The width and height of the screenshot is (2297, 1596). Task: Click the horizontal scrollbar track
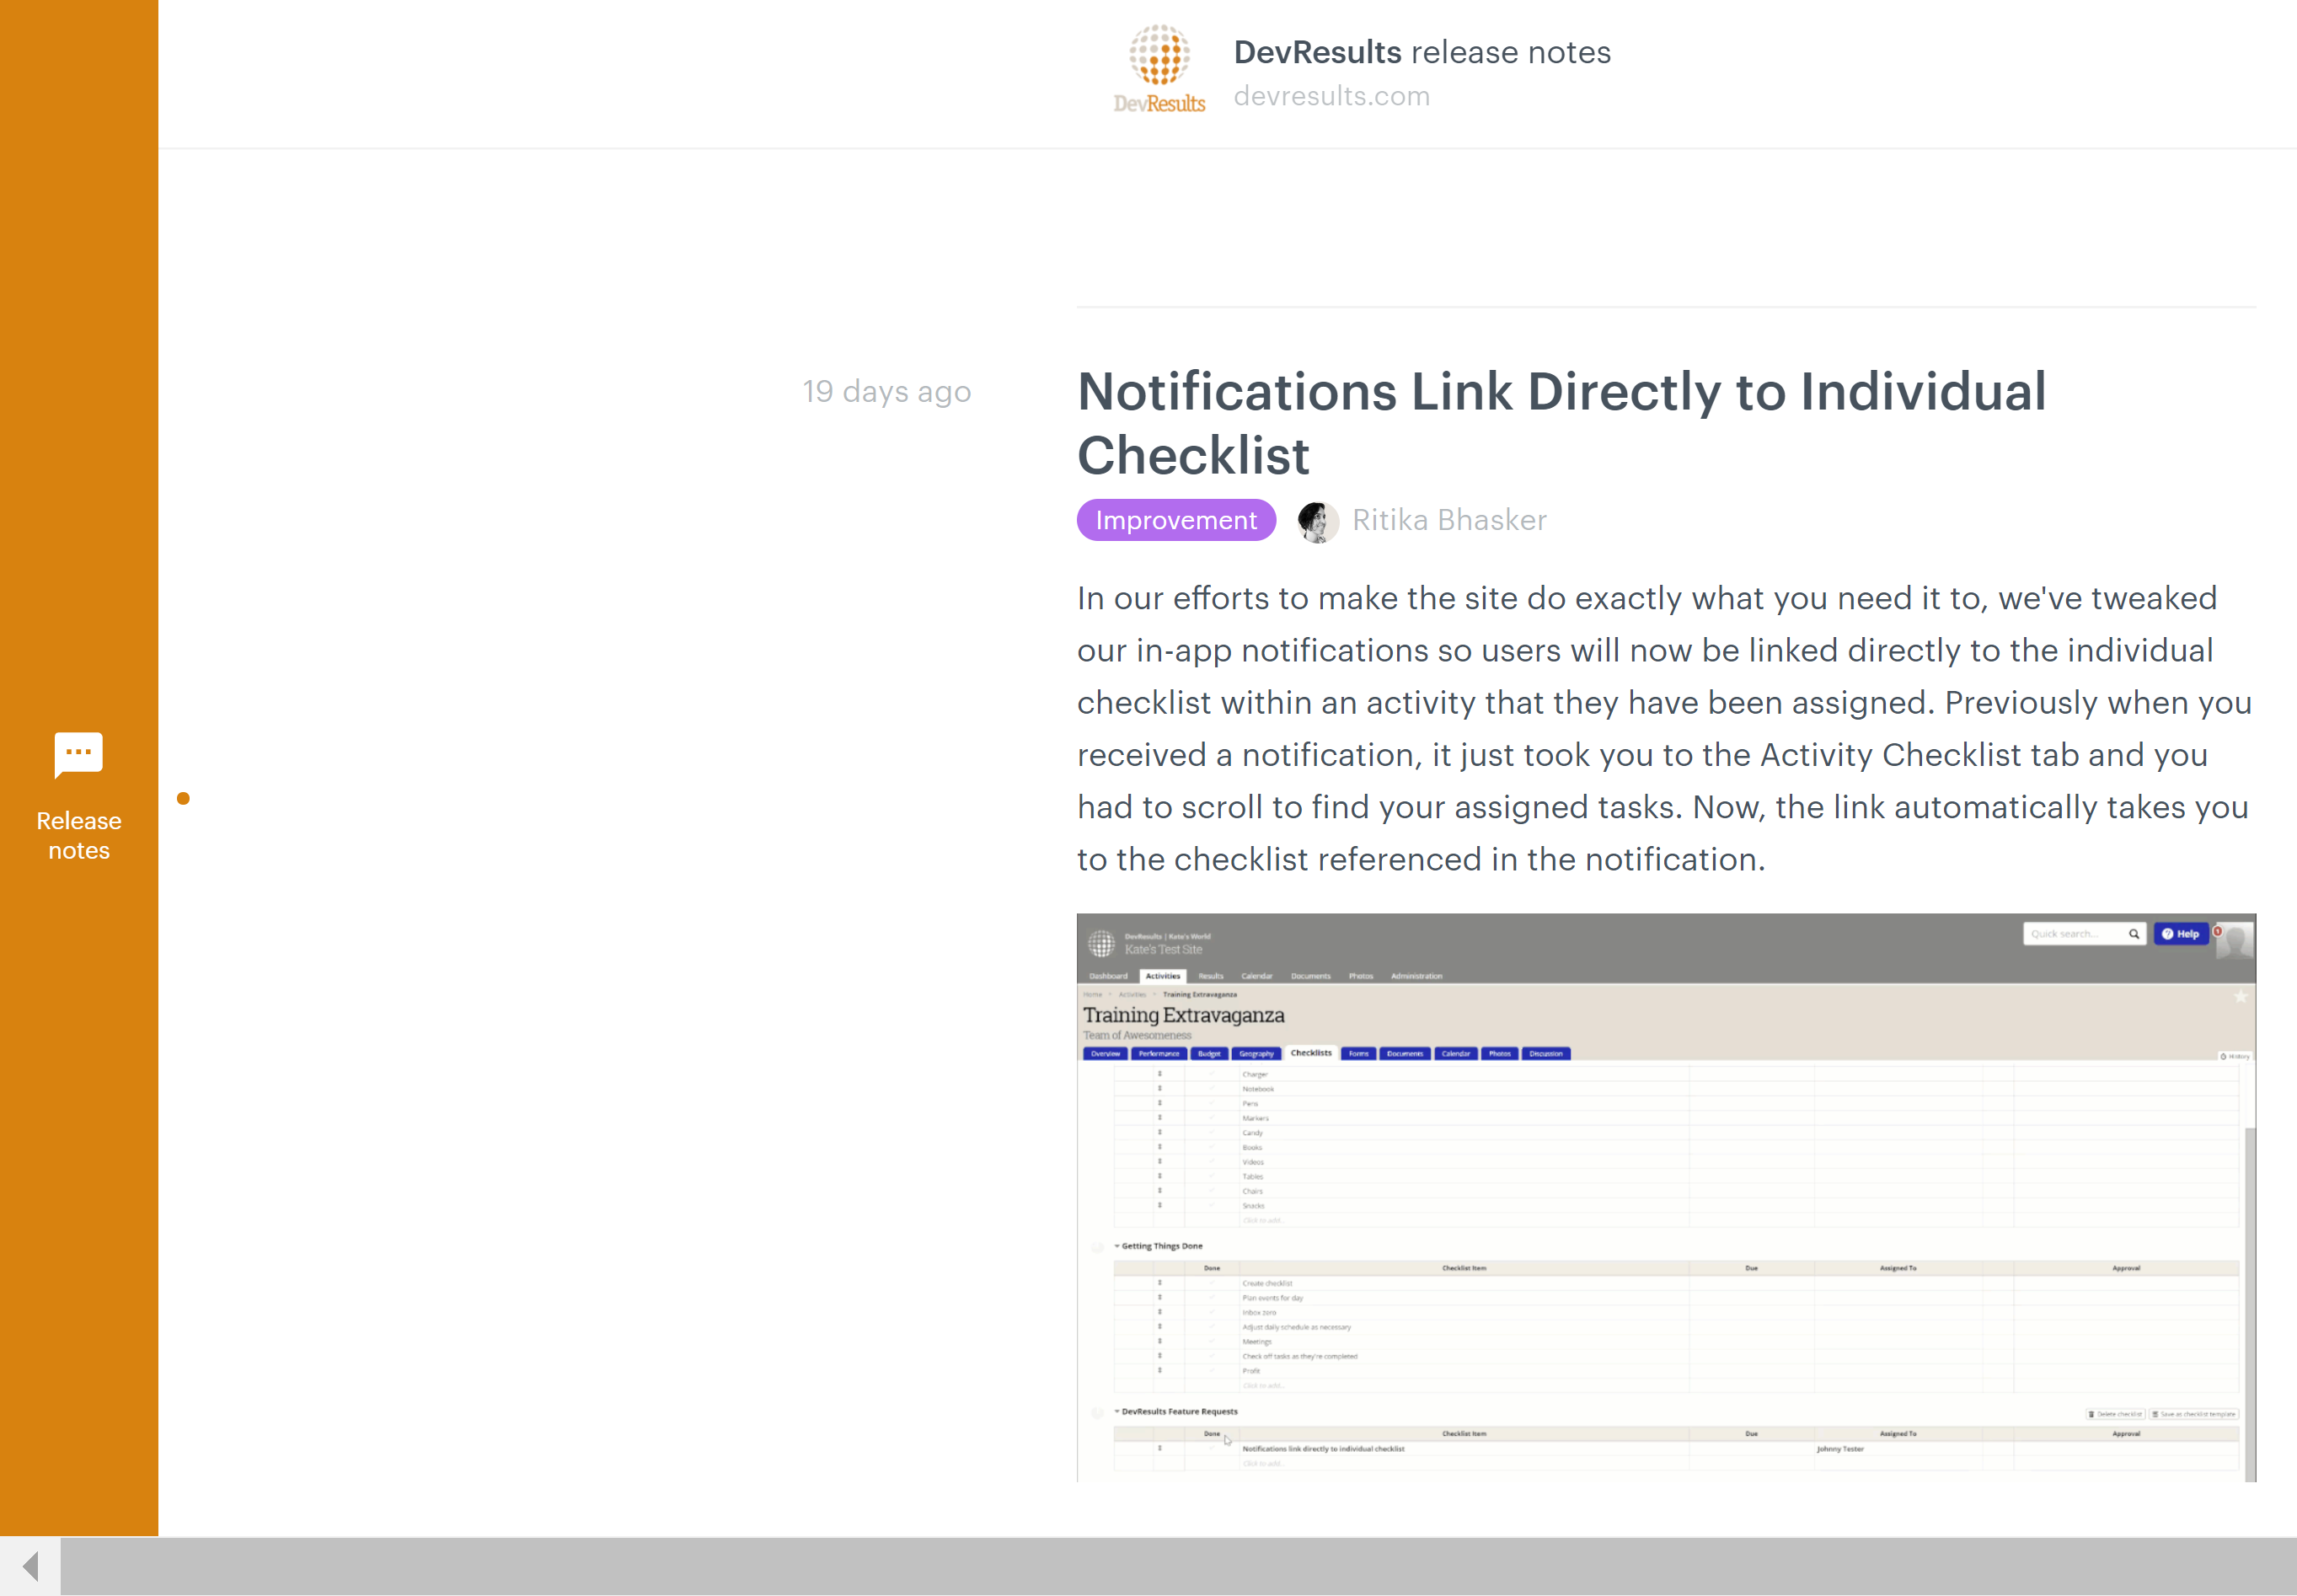[x=1178, y=1566]
